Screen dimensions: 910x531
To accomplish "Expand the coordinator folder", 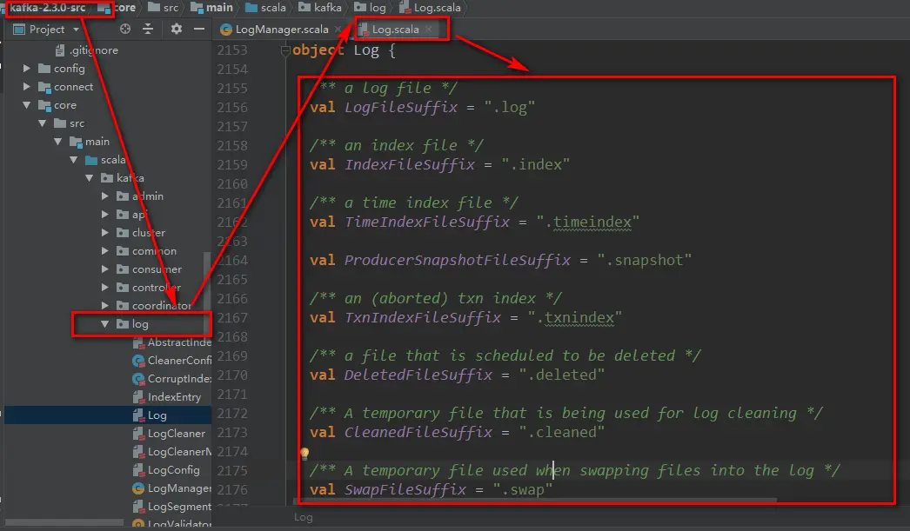I will coord(104,306).
